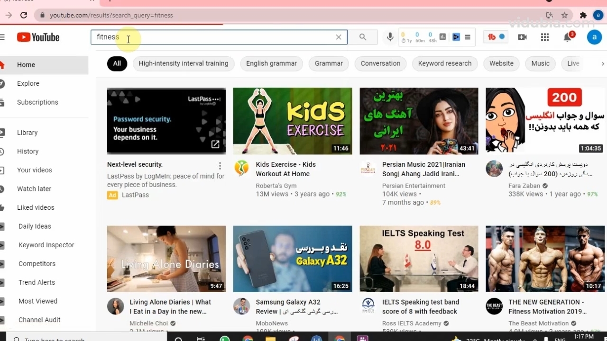
Task: Select the Keyword research filter chip
Action: tap(445, 63)
